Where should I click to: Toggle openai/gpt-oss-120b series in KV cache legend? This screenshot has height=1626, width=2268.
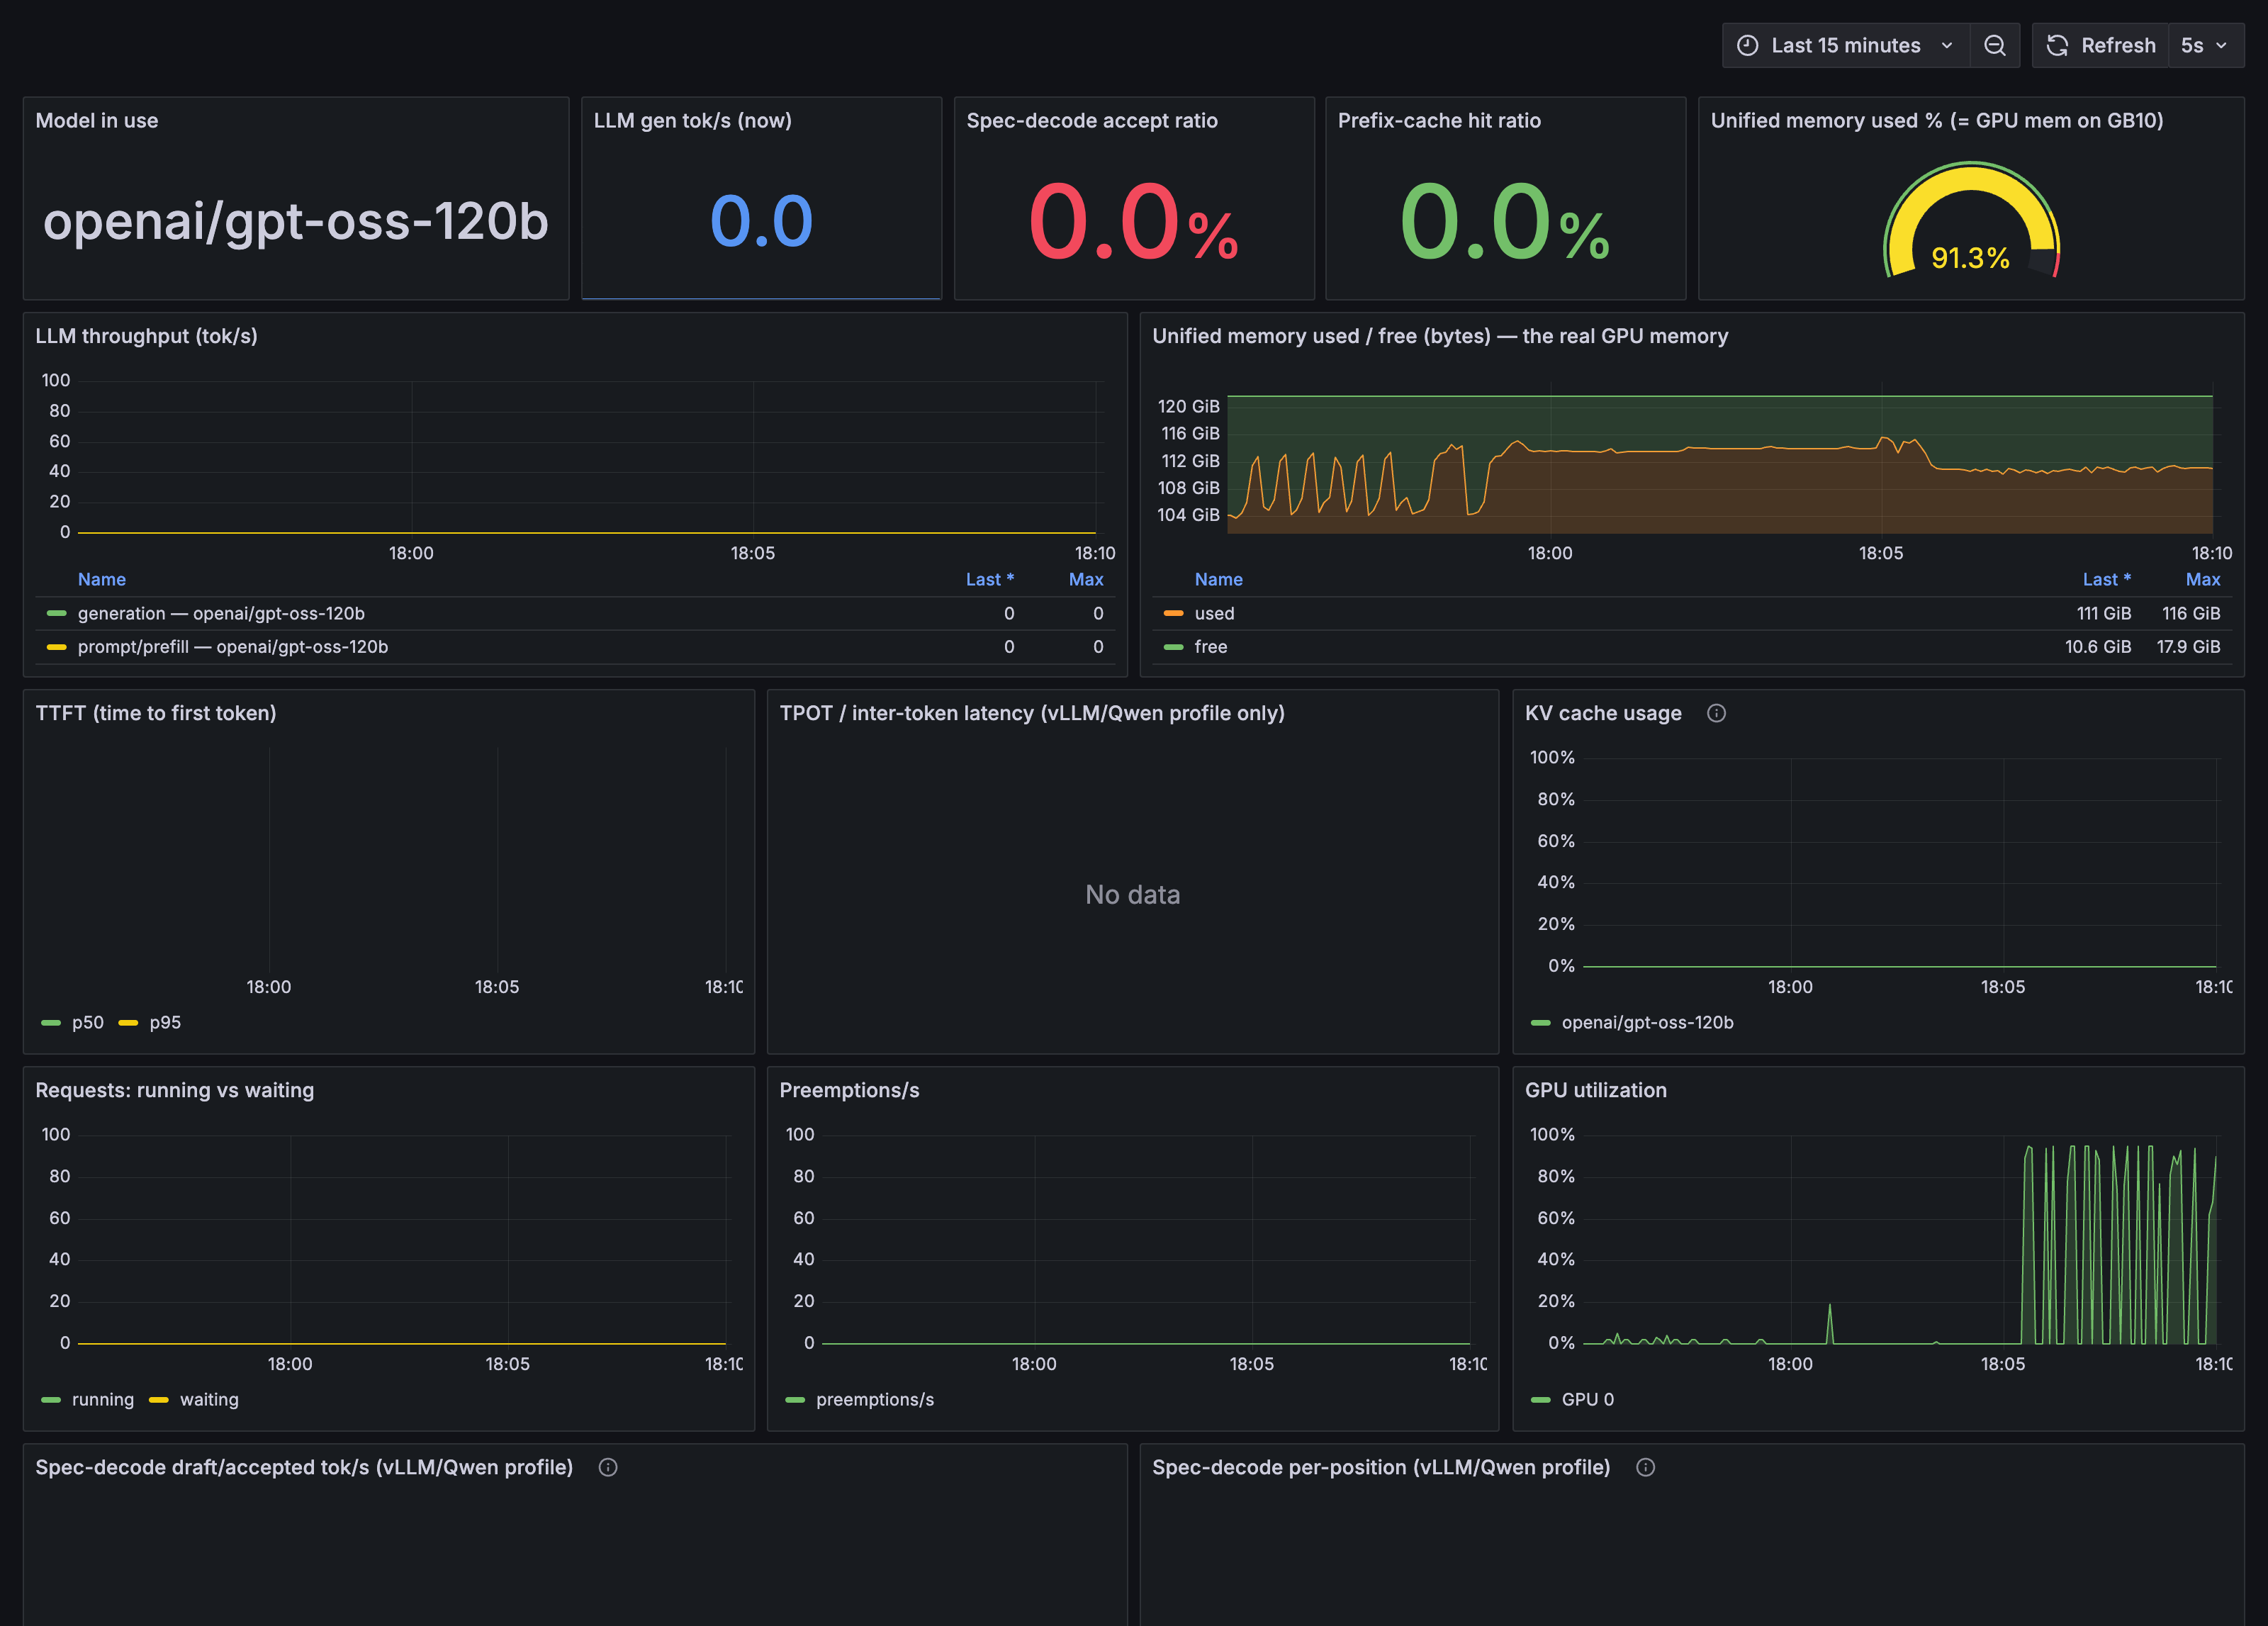point(1647,1022)
